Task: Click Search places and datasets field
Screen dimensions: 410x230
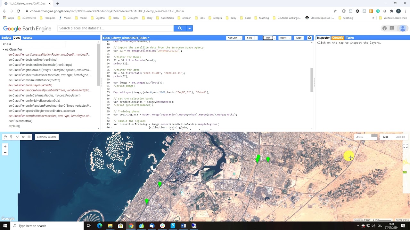Action: [x=115, y=28]
